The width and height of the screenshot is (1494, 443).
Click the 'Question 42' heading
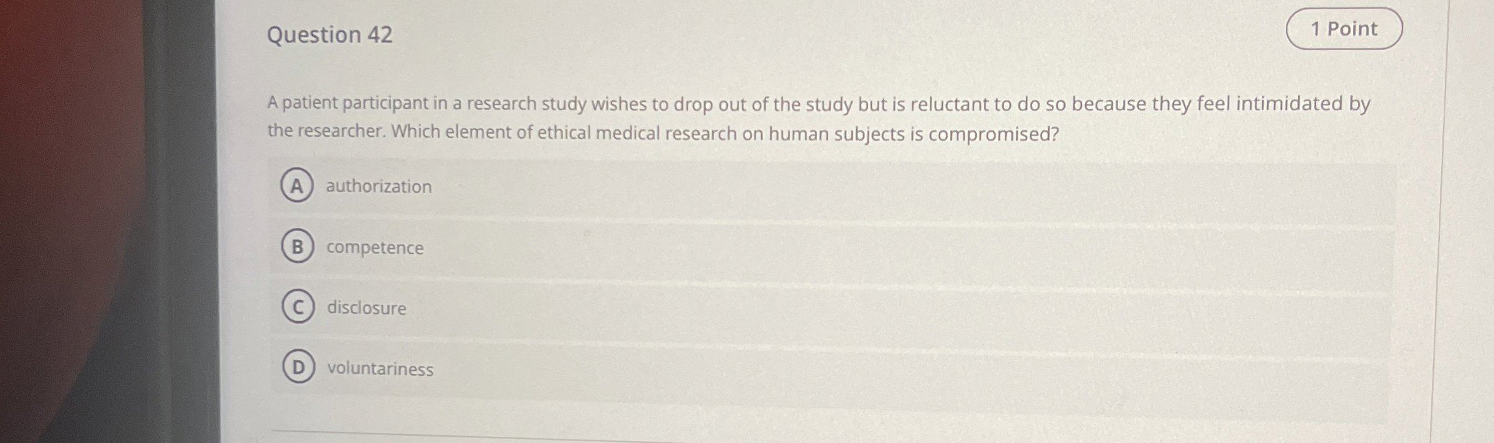pyautogui.click(x=329, y=35)
